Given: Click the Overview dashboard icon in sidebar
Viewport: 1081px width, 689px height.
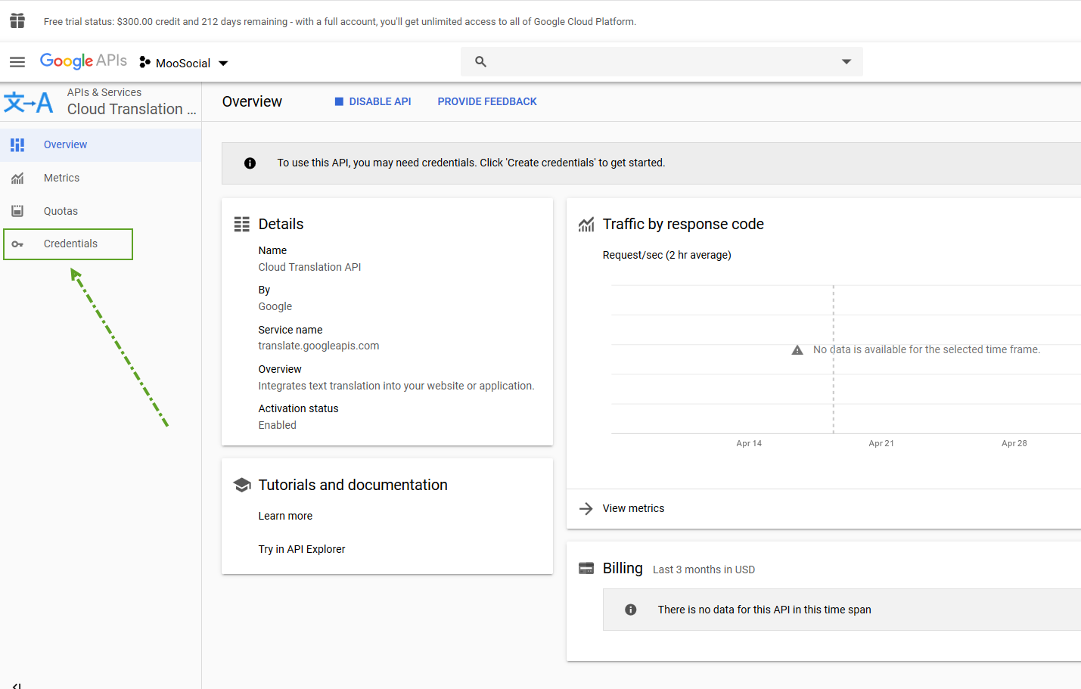Looking at the screenshot, I should point(17,144).
